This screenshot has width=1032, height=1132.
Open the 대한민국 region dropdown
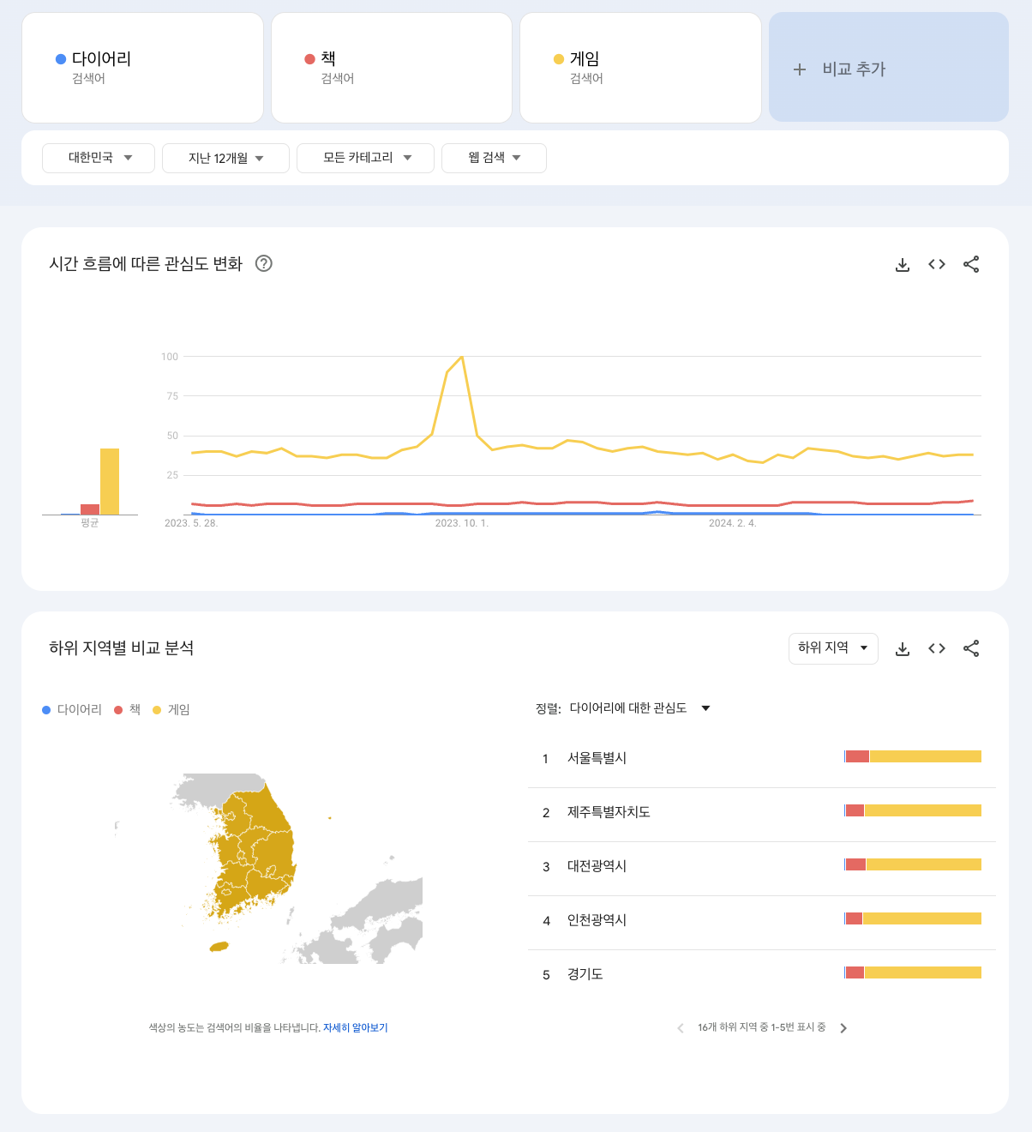click(x=98, y=158)
